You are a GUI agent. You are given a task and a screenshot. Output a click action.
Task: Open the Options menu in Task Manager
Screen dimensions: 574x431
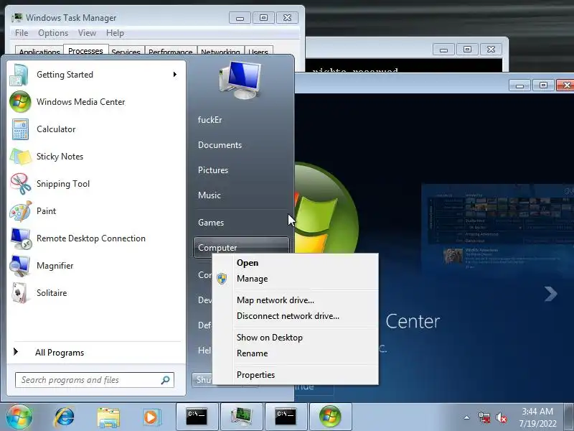[x=53, y=33]
